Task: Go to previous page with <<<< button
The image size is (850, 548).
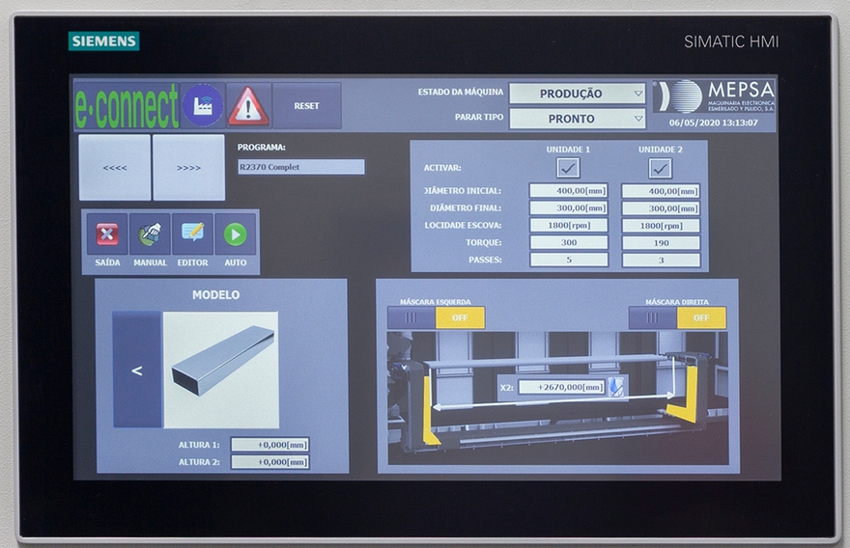Action: [115, 168]
